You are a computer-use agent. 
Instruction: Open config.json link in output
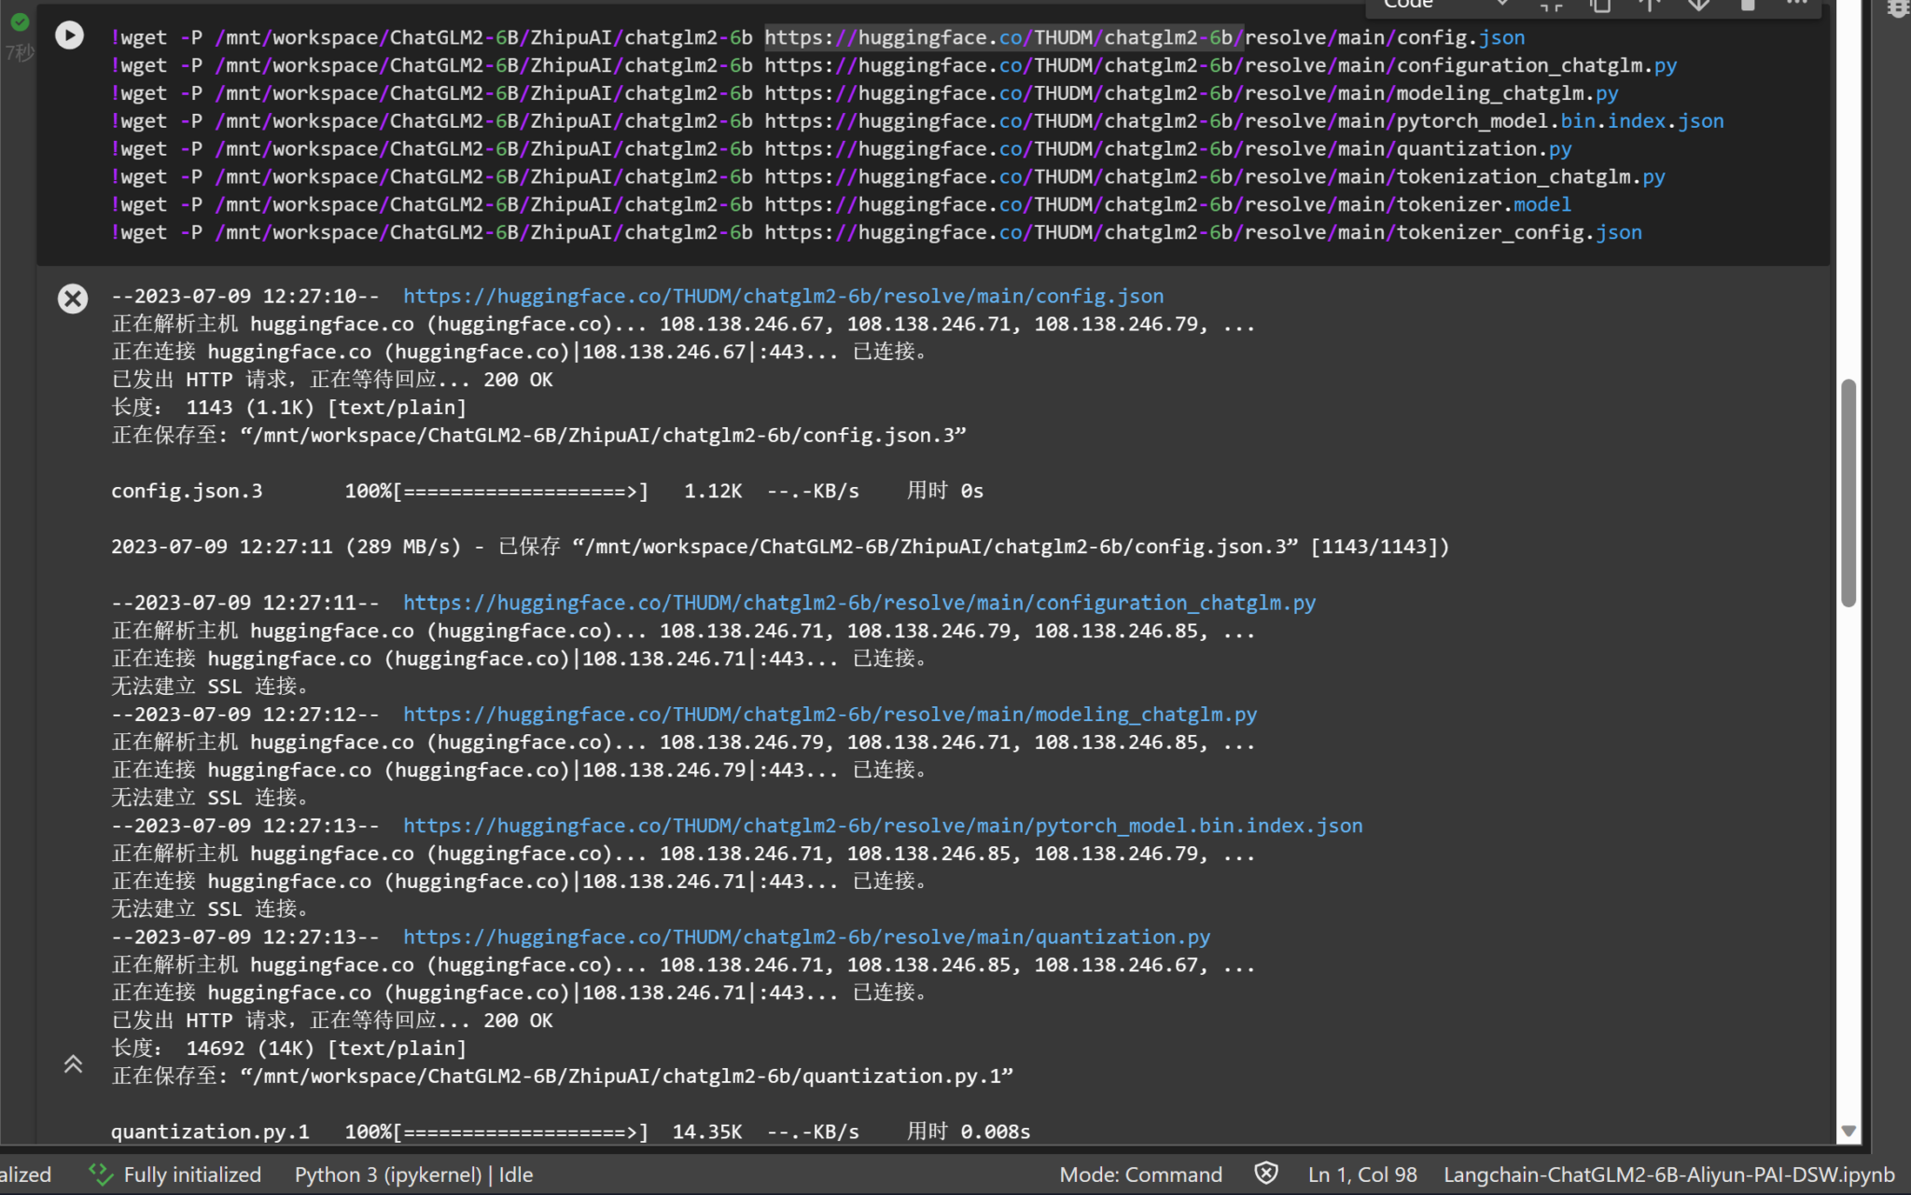point(783,297)
